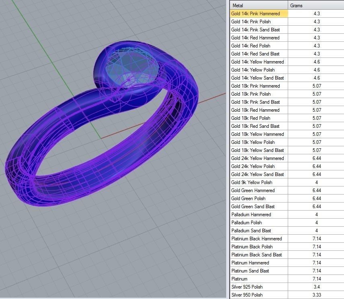Select the Gold 18k Pink Sand Blast row
Viewport: 344px width, 299px height.
(x=287, y=102)
